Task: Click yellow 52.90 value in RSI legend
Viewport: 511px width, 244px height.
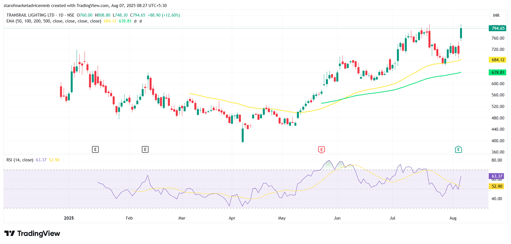Action: pyautogui.click(x=54, y=160)
